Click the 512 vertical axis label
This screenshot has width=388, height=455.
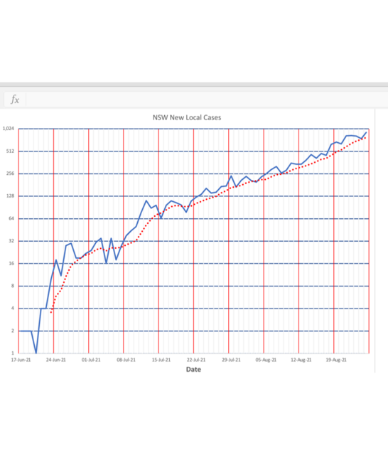[x=10, y=151]
